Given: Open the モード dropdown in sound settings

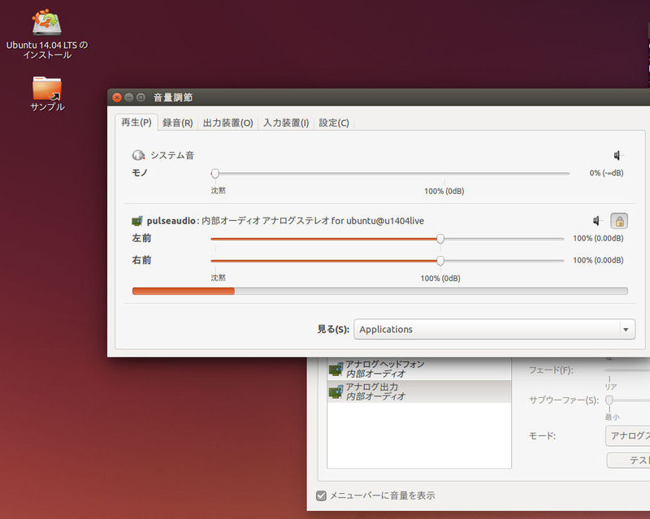Looking at the screenshot, I should pyautogui.click(x=627, y=436).
